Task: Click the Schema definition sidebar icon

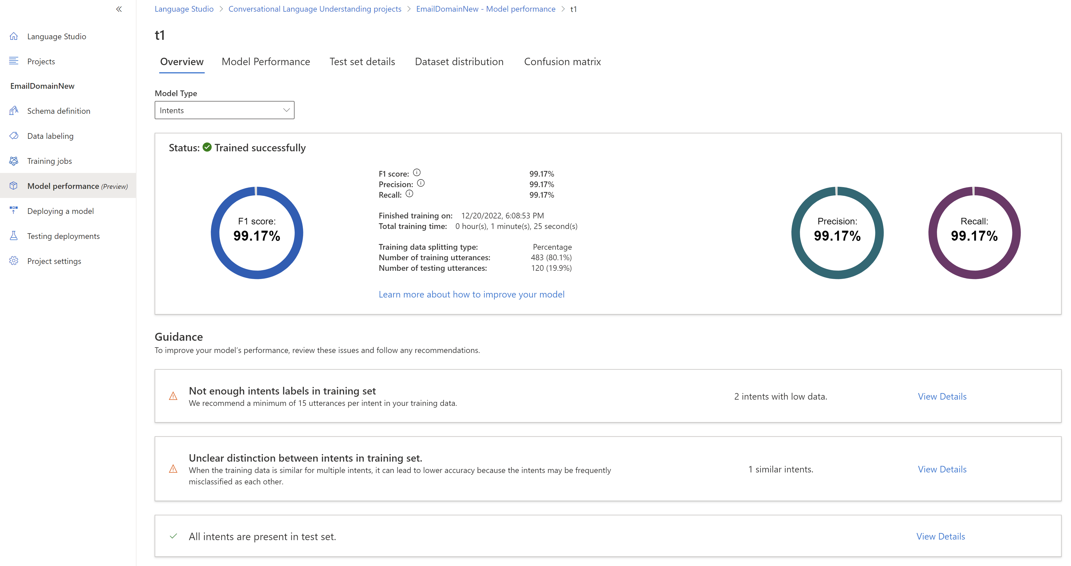Action: pyautogui.click(x=14, y=111)
